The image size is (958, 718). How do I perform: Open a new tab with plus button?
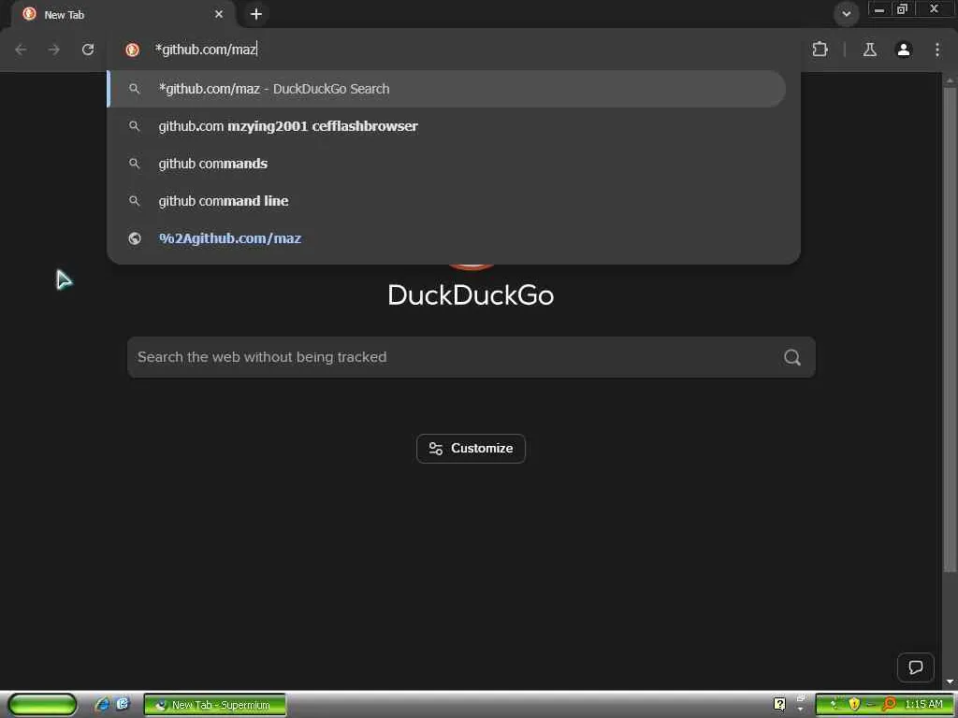[x=256, y=14]
